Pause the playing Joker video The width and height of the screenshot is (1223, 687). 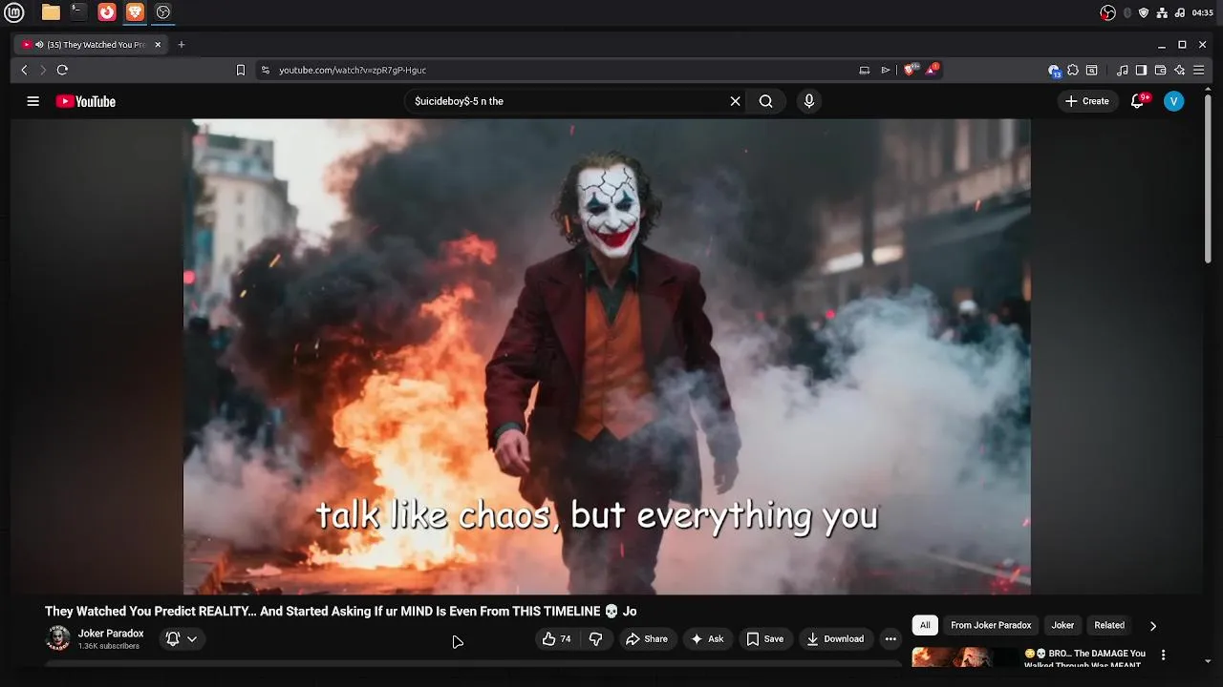pyautogui.click(x=607, y=356)
